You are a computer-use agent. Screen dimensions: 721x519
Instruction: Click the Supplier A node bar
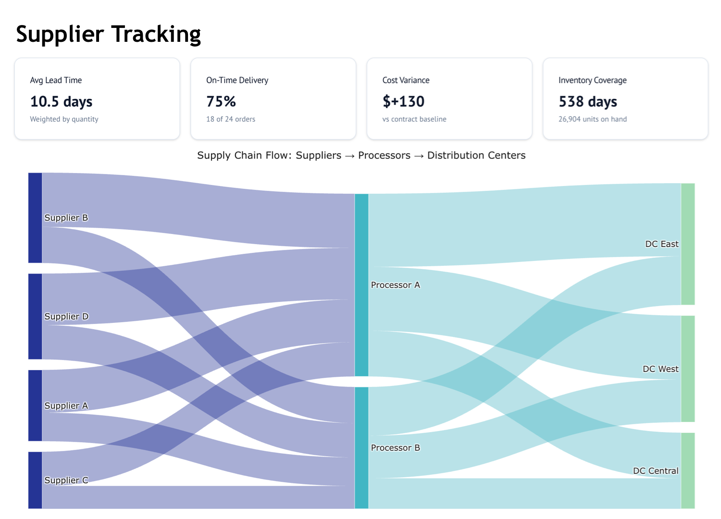tap(35, 405)
